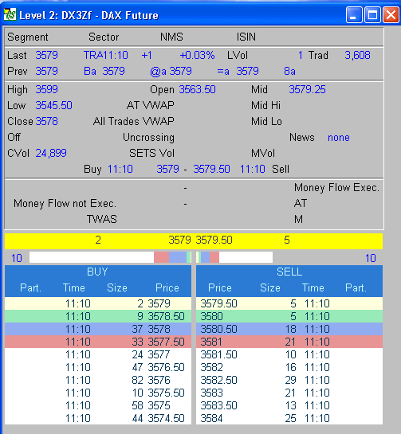This screenshot has height=434, width=401.
Task: Click the buy-side Part. column header
Action: 30,287
